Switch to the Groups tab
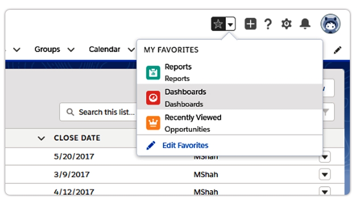The height and width of the screenshot is (205, 357). [x=47, y=49]
